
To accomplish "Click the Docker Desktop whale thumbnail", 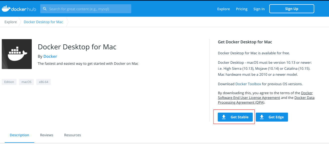I will (x=17, y=54).
